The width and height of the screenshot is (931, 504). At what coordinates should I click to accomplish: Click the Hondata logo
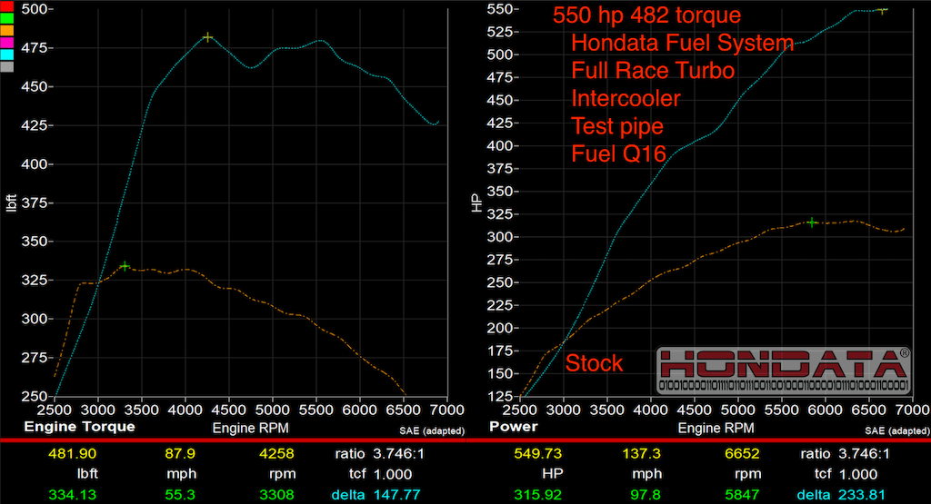pyautogui.click(x=783, y=372)
